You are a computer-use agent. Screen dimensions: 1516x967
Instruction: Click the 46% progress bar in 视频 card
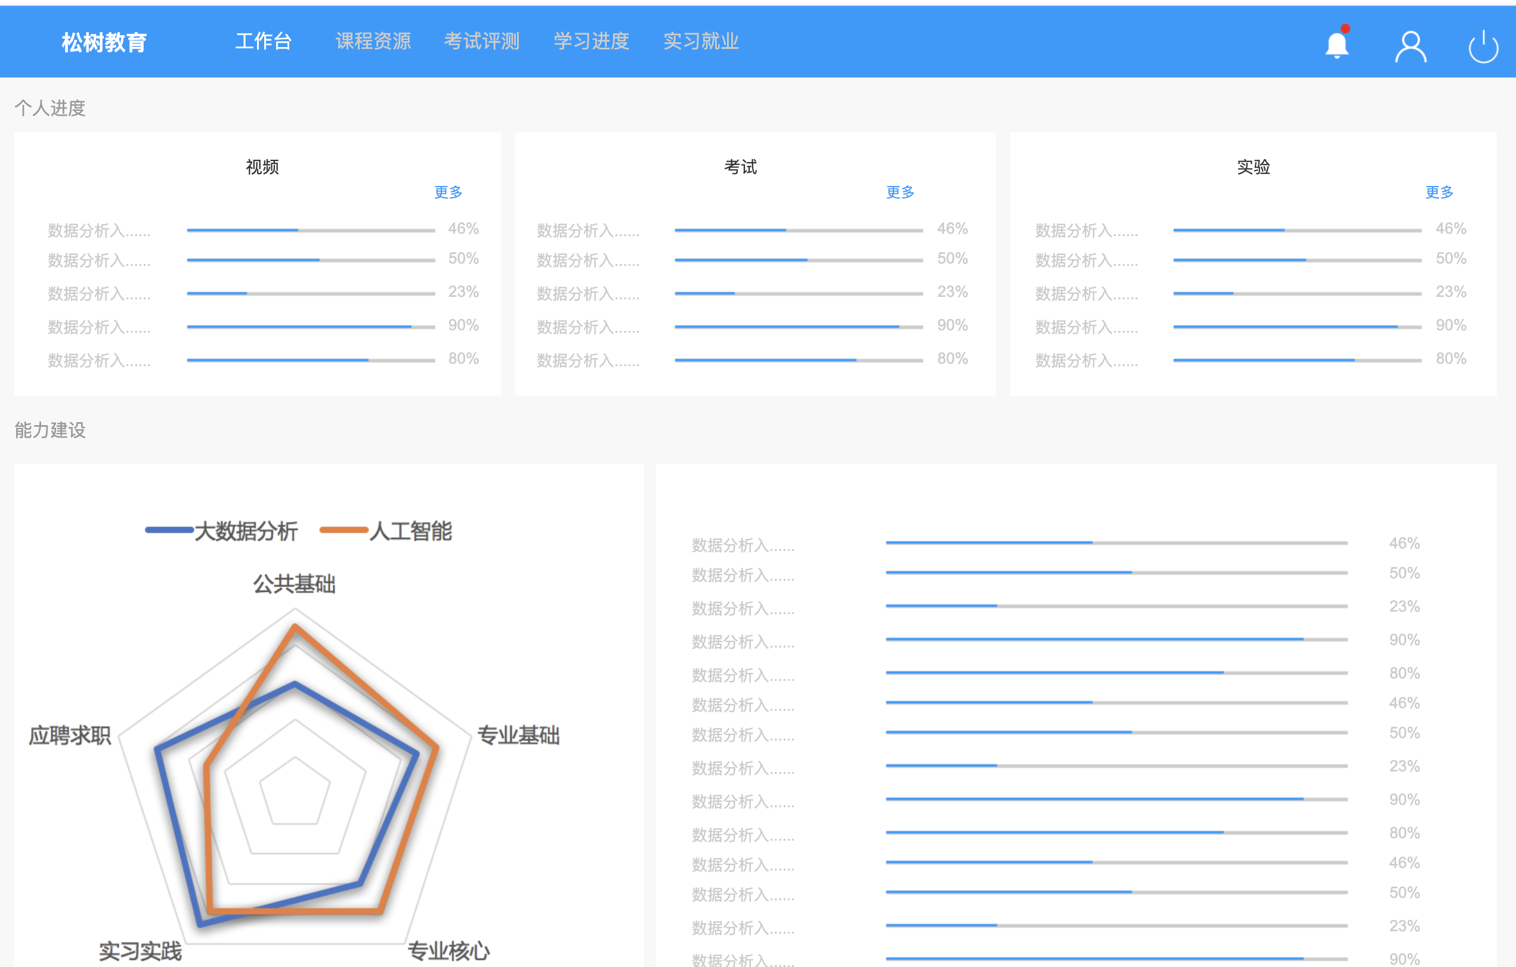(x=311, y=230)
